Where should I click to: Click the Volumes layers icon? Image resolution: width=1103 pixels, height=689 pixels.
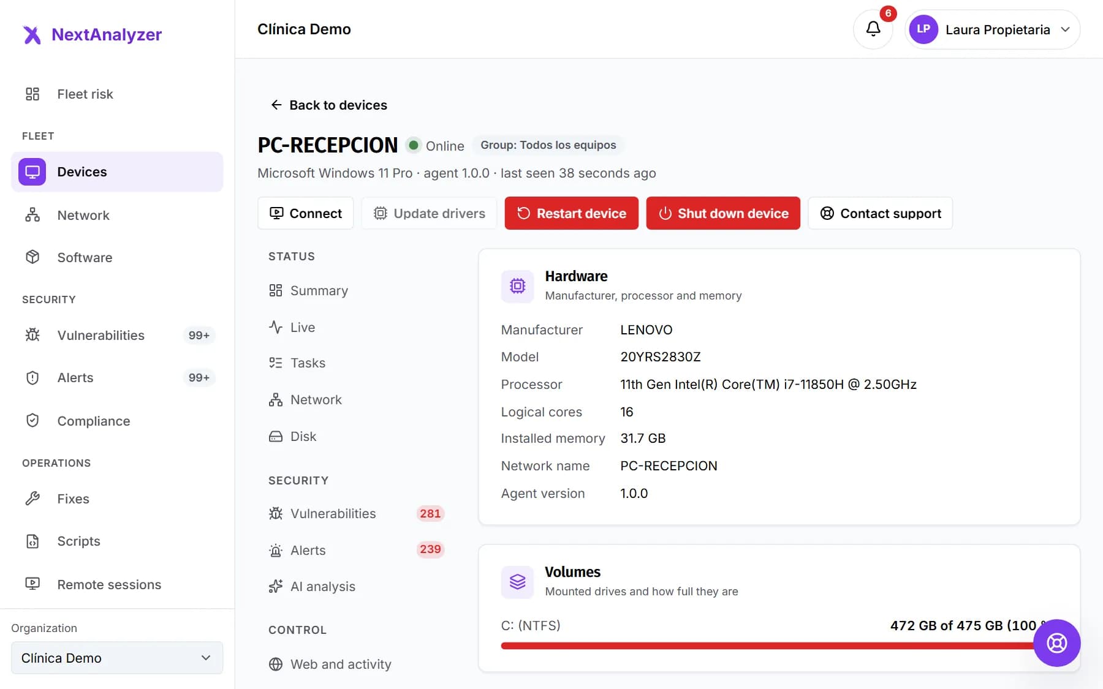[x=518, y=582]
